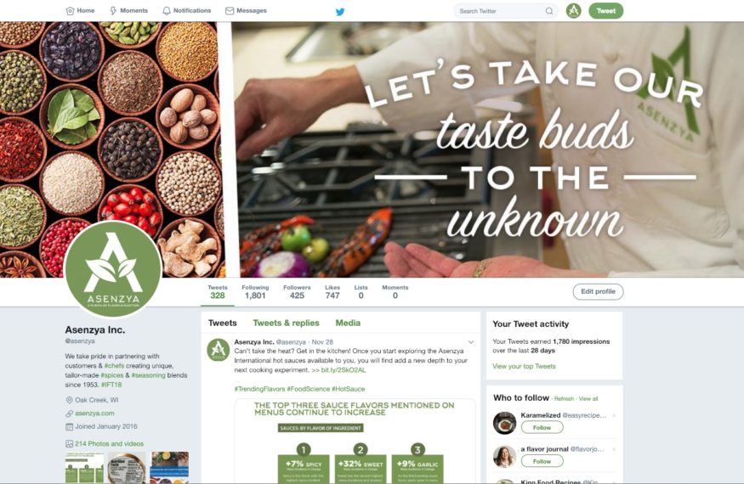
Task: Follow the Karamelized account
Action: click(x=542, y=428)
